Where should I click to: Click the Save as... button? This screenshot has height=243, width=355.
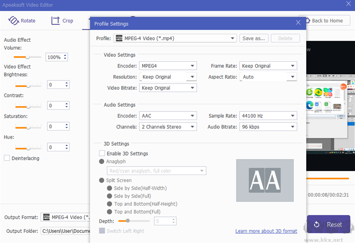point(254,39)
